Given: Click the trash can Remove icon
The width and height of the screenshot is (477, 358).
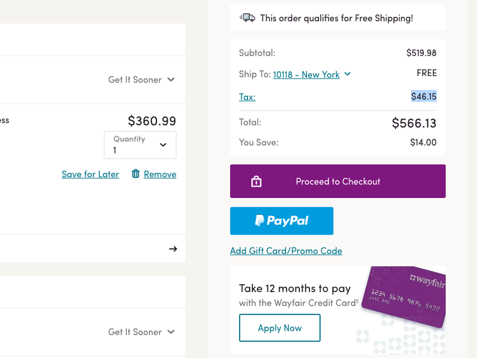Looking at the screenshot, I should [x=136, y=174].
